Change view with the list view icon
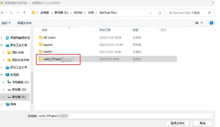 197,23
